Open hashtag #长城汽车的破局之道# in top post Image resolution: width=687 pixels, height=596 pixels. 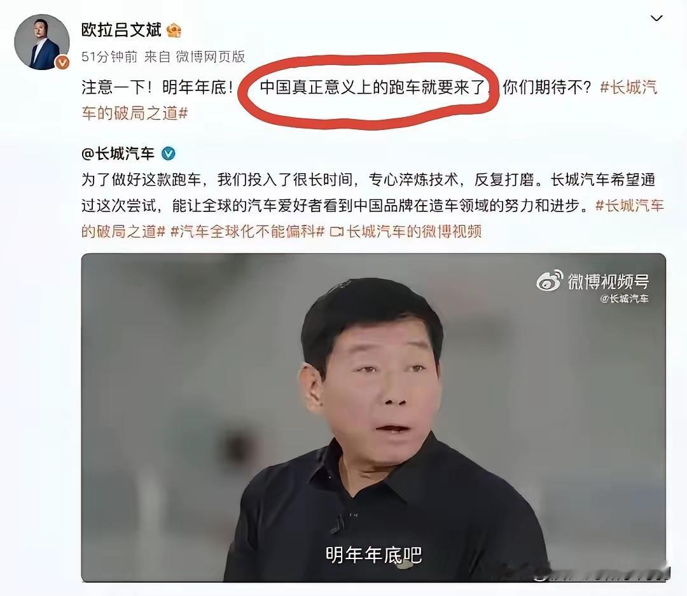pyautogui.click(x=370, y=100)
